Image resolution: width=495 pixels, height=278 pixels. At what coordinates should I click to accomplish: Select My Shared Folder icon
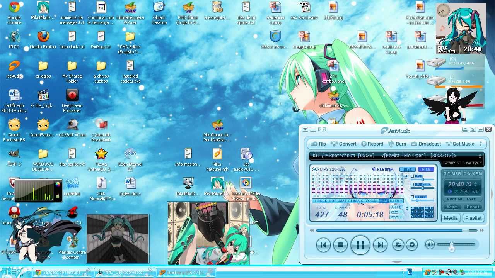(x=72, y=71)
